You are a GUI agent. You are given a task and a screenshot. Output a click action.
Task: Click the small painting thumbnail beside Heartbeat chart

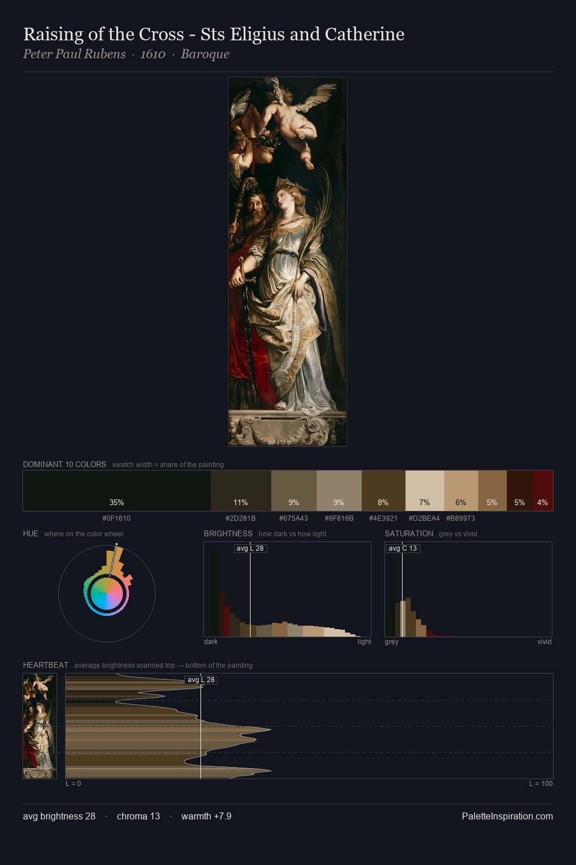pos(40,726)
